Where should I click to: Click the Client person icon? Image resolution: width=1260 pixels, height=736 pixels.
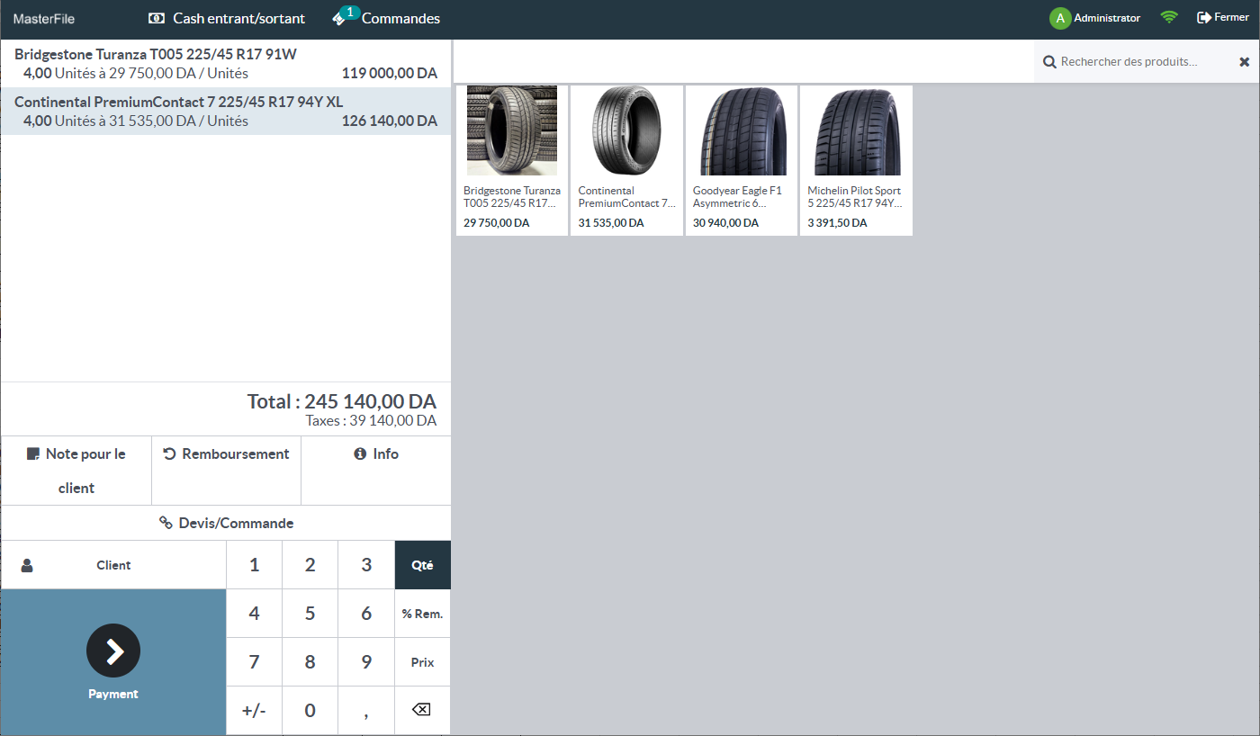point(27,566)
